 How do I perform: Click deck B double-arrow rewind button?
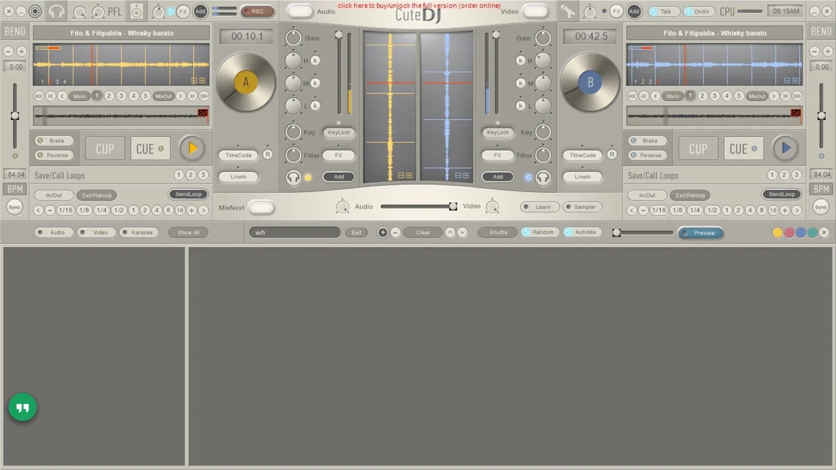pos(644,96)
